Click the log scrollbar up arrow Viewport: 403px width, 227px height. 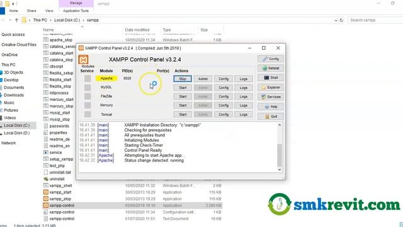(280, 125)
